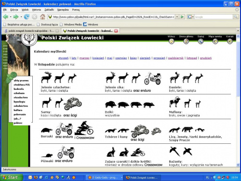Click the green Go button beside address bar
This screenshot has height=181, width=241.
pos(182,17)
